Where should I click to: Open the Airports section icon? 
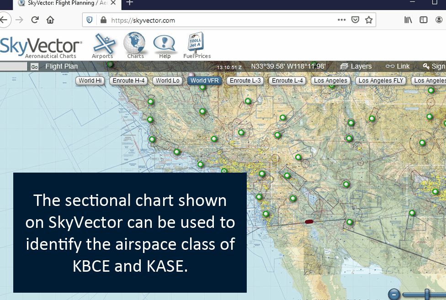[x=103, y=46]
